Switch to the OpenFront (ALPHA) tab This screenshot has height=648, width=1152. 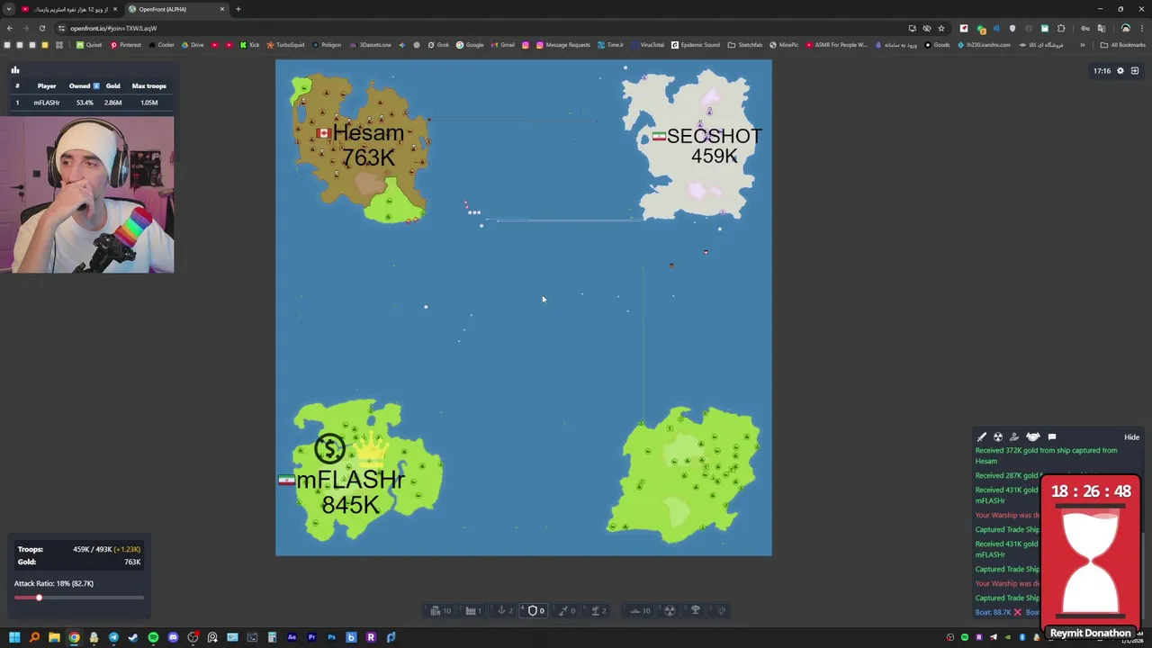point(175,9)
